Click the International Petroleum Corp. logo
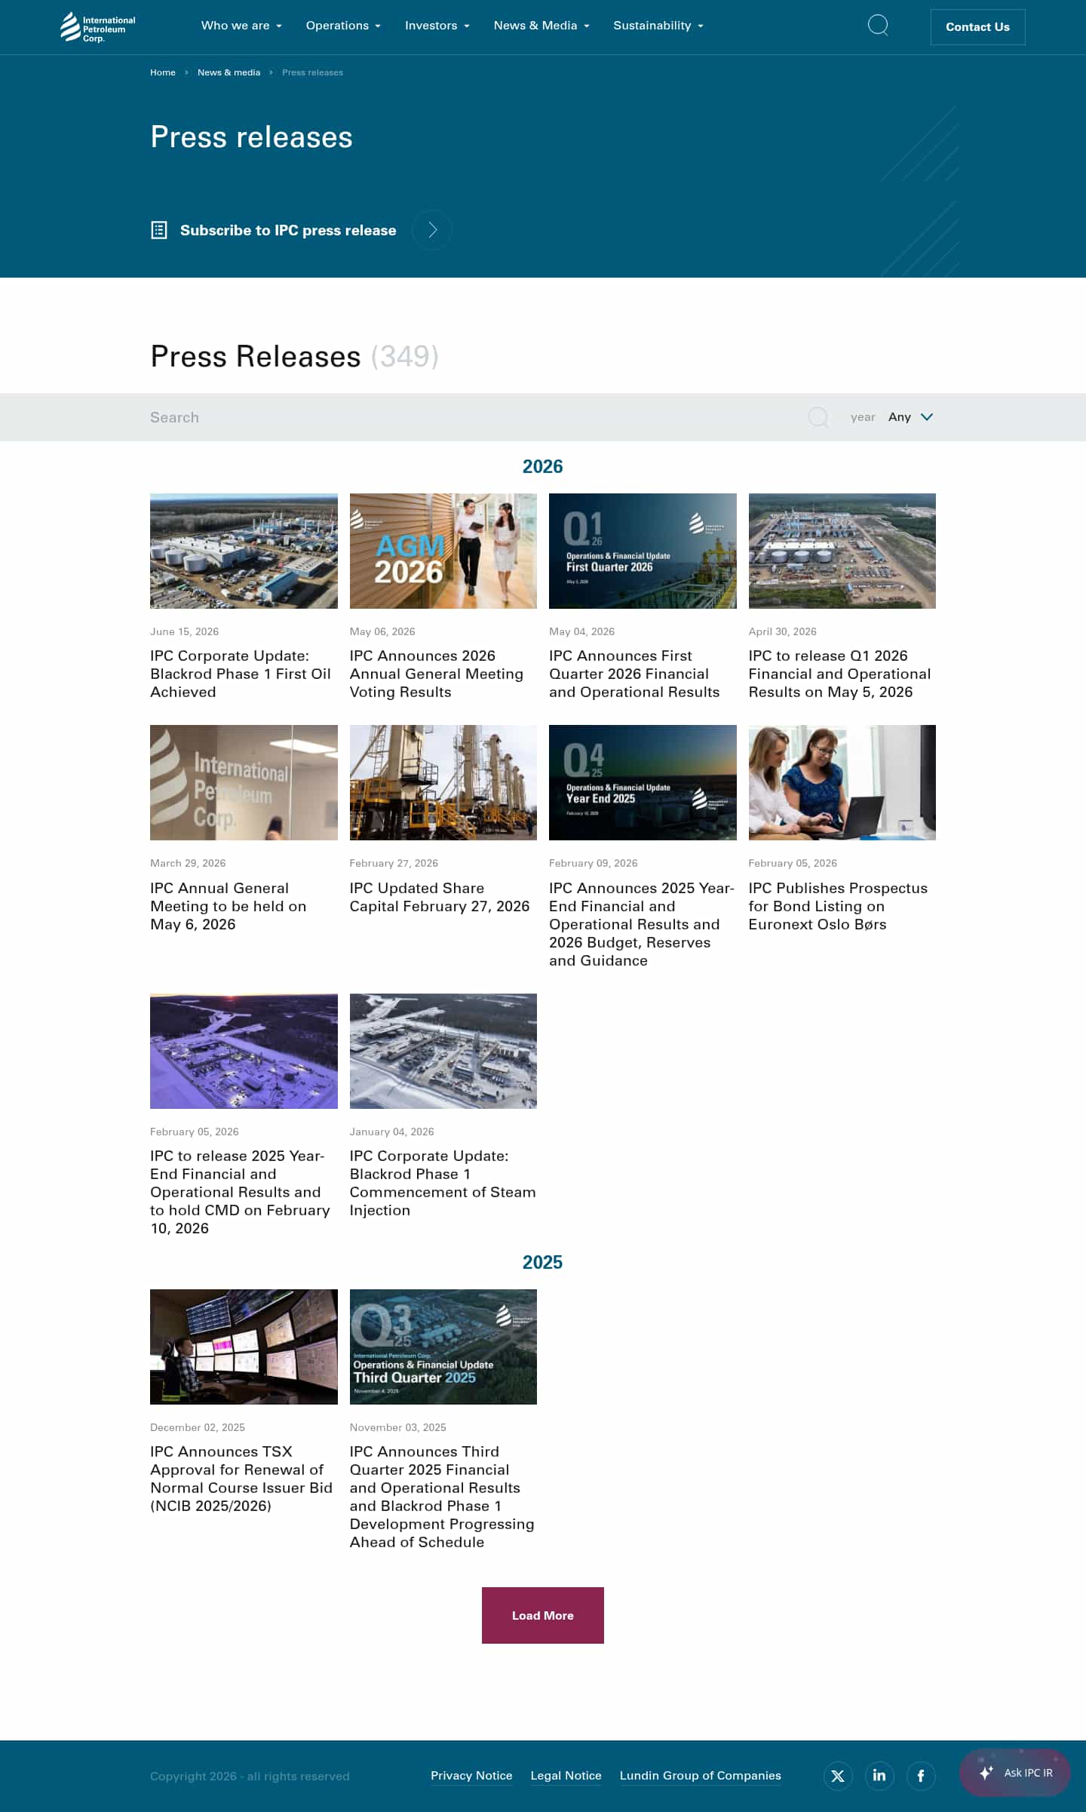The height and width of the screenshot is (1812, 1086). [98, 27]
